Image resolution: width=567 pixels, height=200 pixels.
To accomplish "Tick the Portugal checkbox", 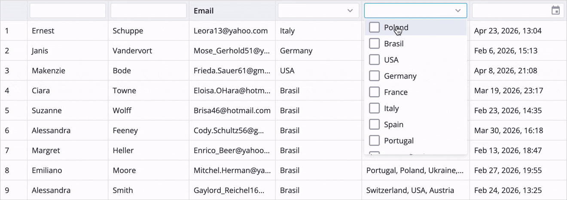I will tap(374, 140).
